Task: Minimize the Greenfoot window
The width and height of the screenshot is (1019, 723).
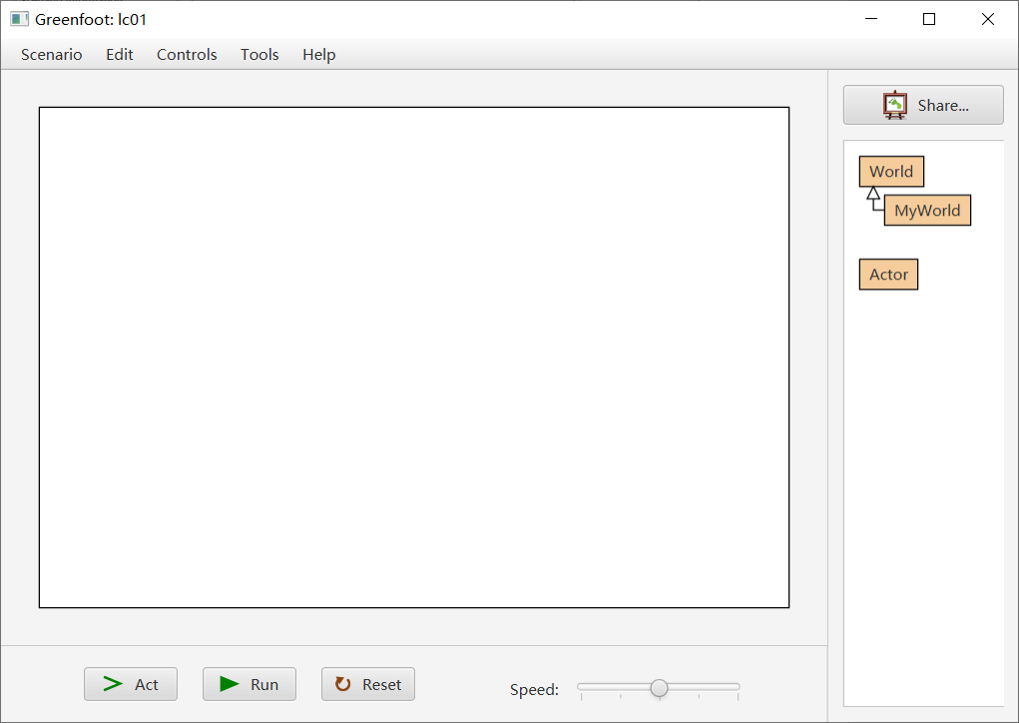Action: pos(870,19)
